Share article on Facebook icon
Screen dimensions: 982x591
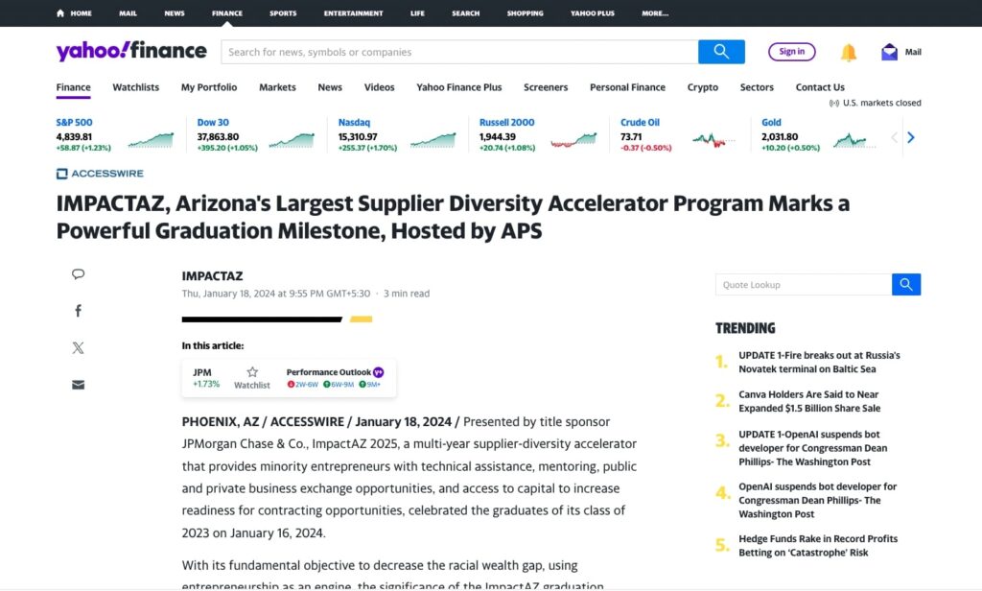point(78,311)
